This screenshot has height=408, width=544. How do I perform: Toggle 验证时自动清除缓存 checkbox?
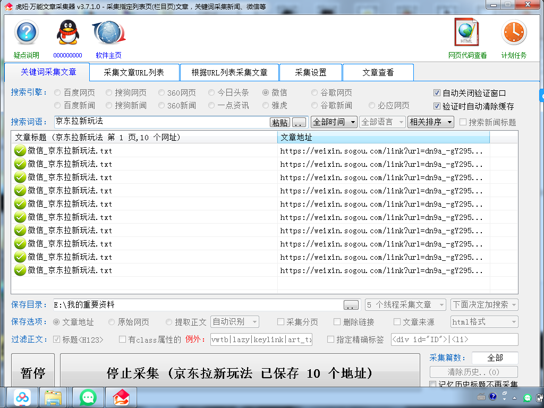click(437, 106)
